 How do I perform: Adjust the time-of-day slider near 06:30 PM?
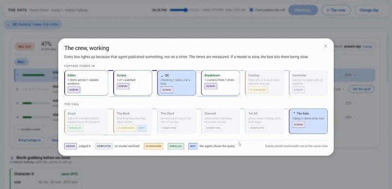(x=184, y=10)
